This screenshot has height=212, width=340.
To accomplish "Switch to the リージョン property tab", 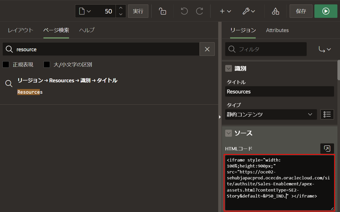I will click(x=243, y=30).
